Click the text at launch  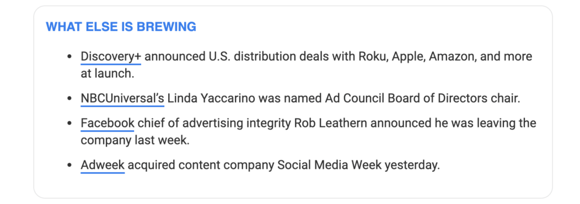[x=107, y=73]
